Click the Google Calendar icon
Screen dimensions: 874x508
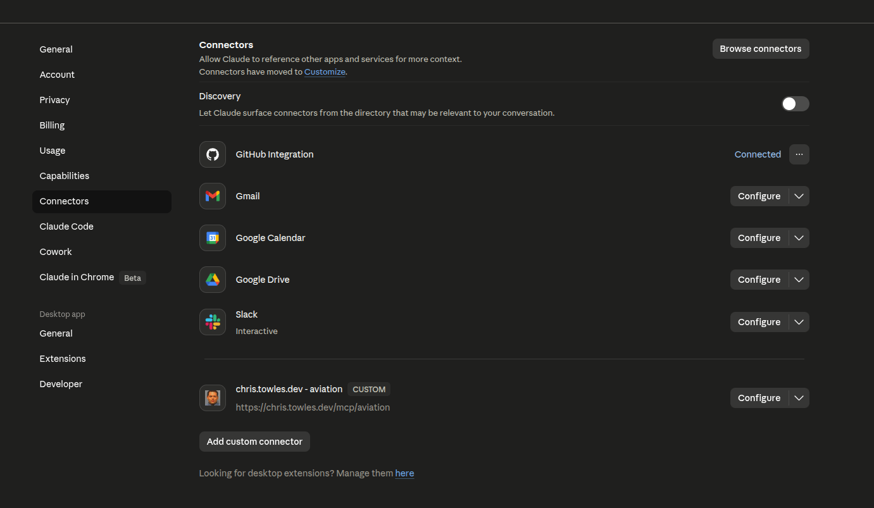[x=213, y=238]
